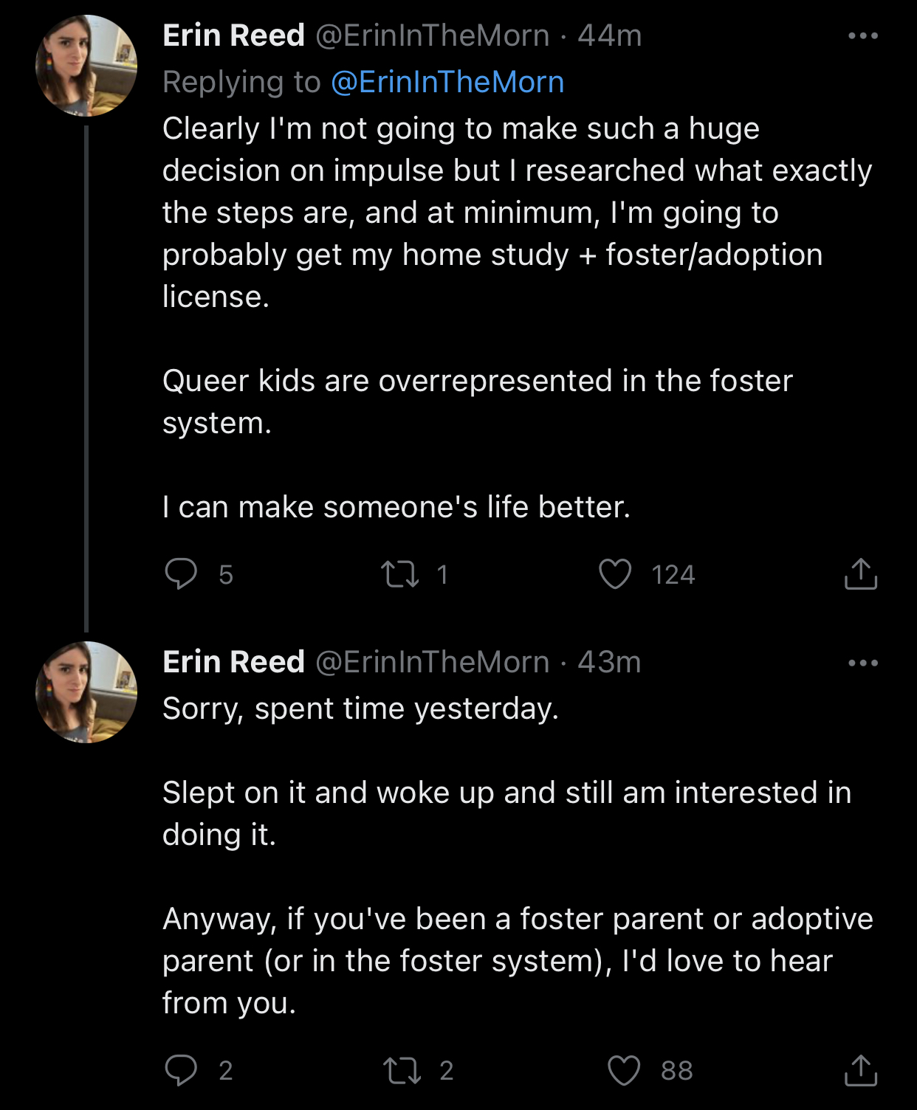
Task: Share the 44m tweet
Action: click(x=860, y=574)
